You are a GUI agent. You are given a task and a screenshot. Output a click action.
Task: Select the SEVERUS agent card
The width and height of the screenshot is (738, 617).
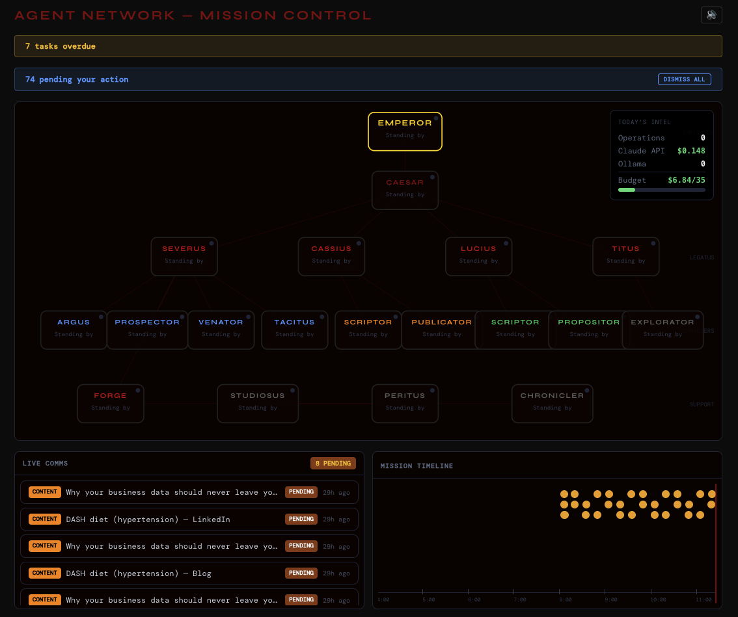[x=184, y=256]
